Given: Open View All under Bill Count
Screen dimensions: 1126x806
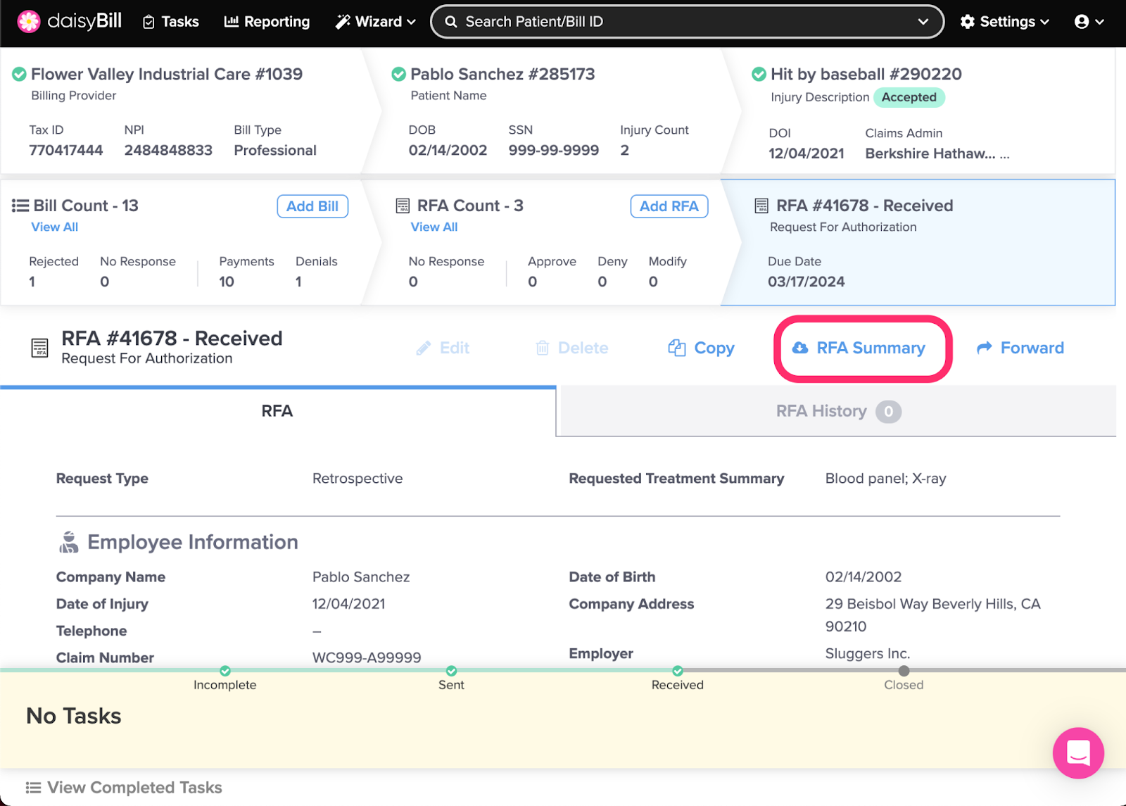Looking at the screenshot, I should [x=54, y=227].
